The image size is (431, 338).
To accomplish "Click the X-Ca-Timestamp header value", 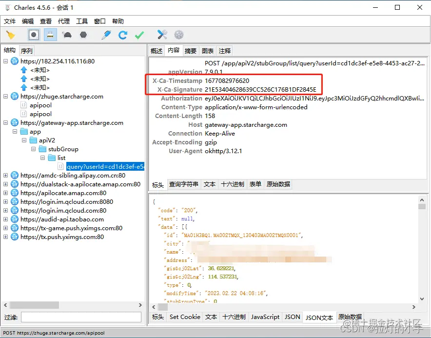I will pyautogui.click(x=227, y=80).
